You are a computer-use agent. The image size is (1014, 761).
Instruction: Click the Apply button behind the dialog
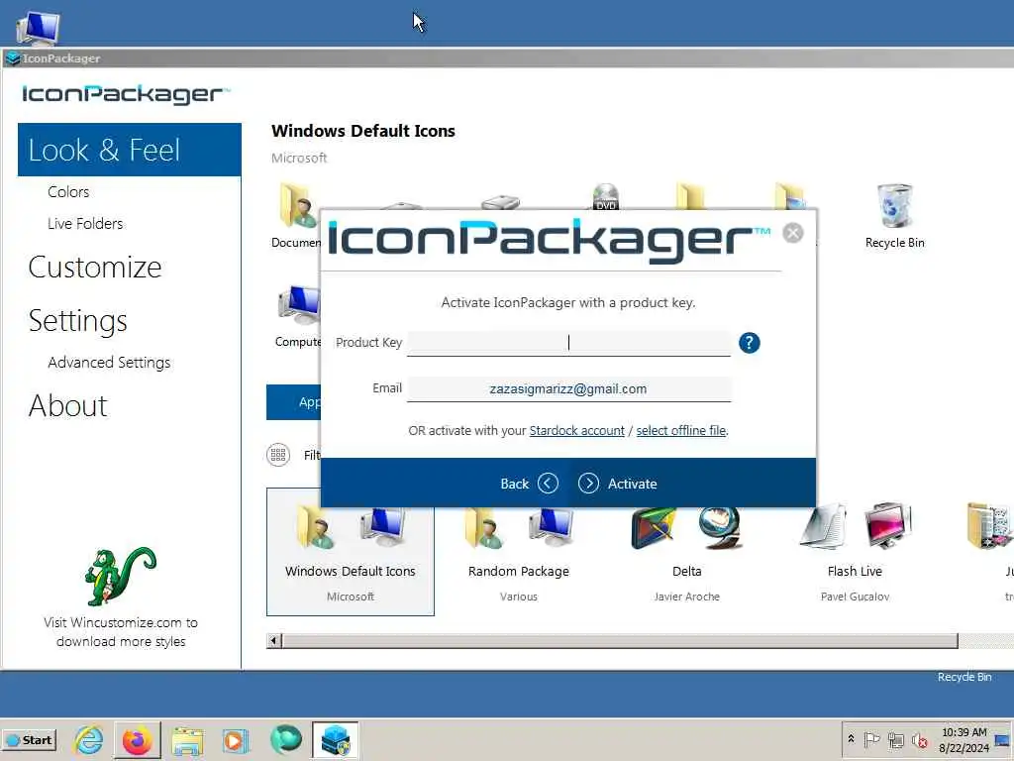coord(293,402)
